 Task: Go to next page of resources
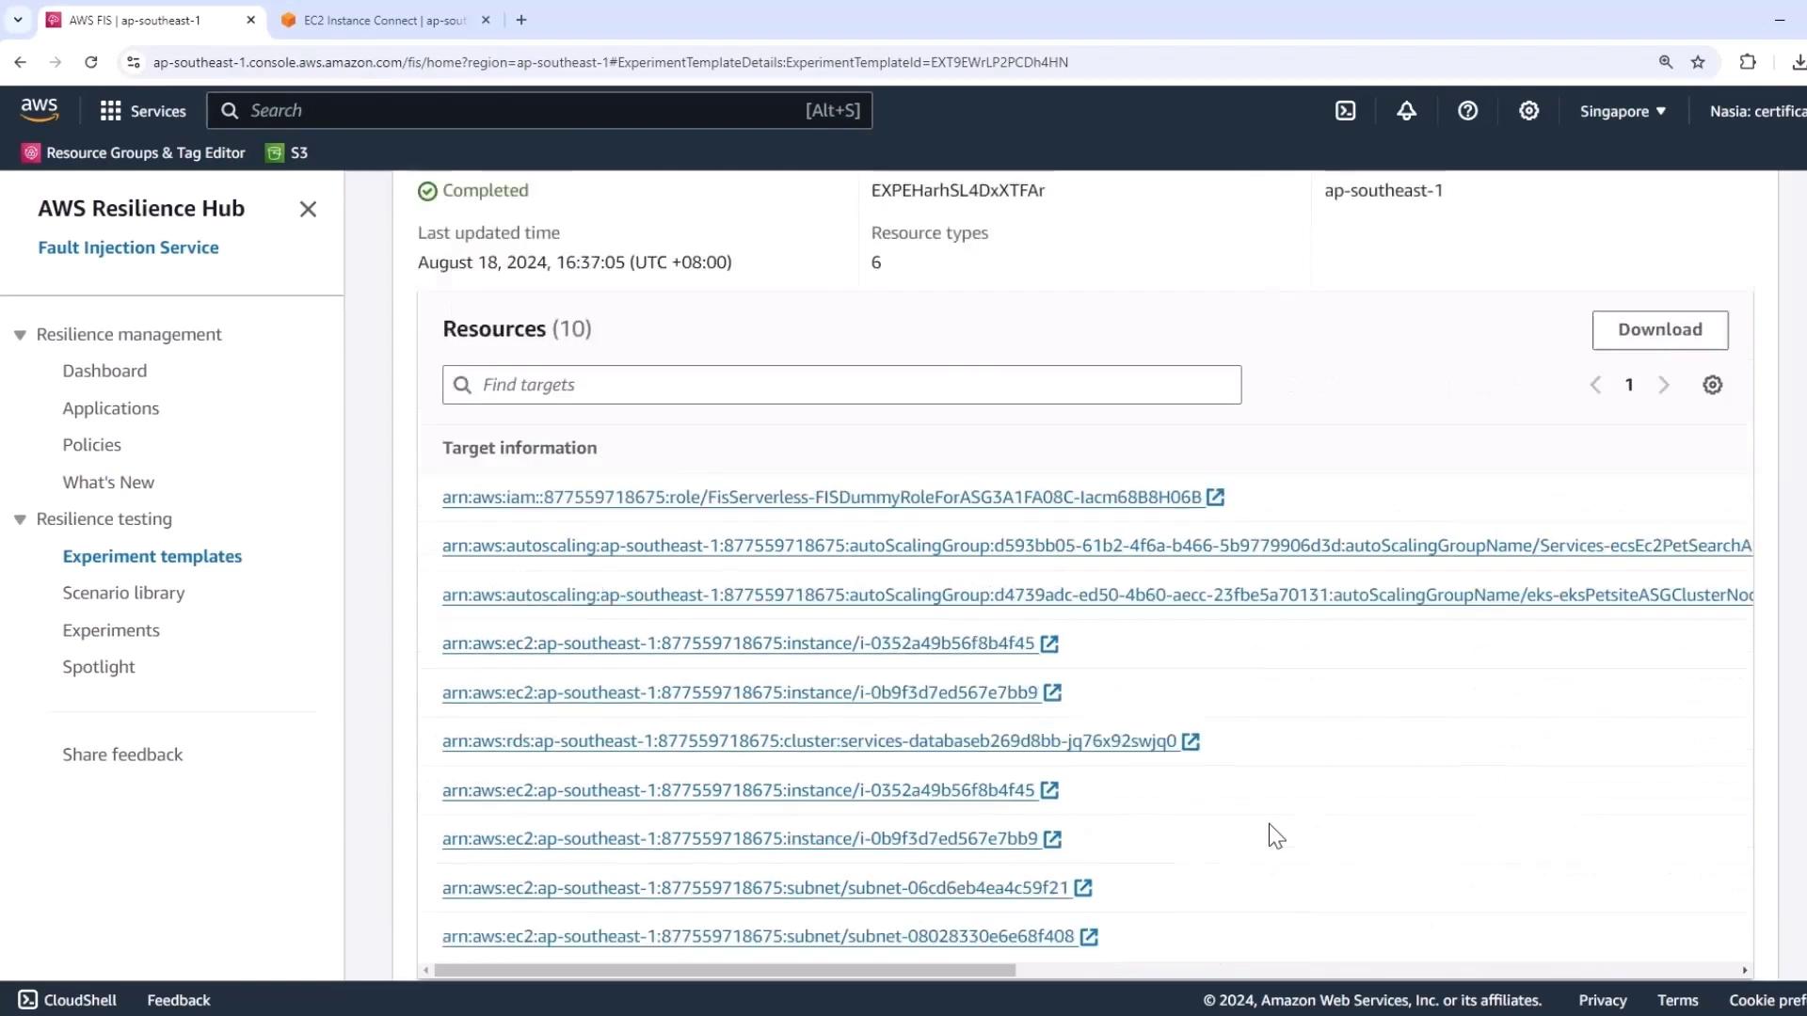coord(1664,385)
